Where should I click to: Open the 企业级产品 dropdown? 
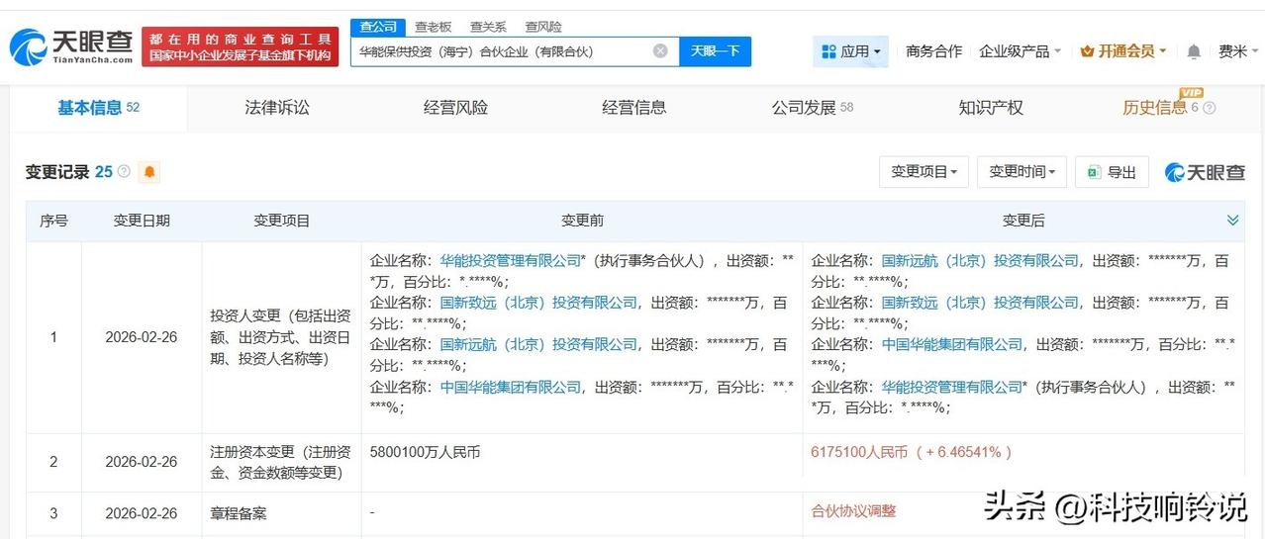[x=1020, y=51]
